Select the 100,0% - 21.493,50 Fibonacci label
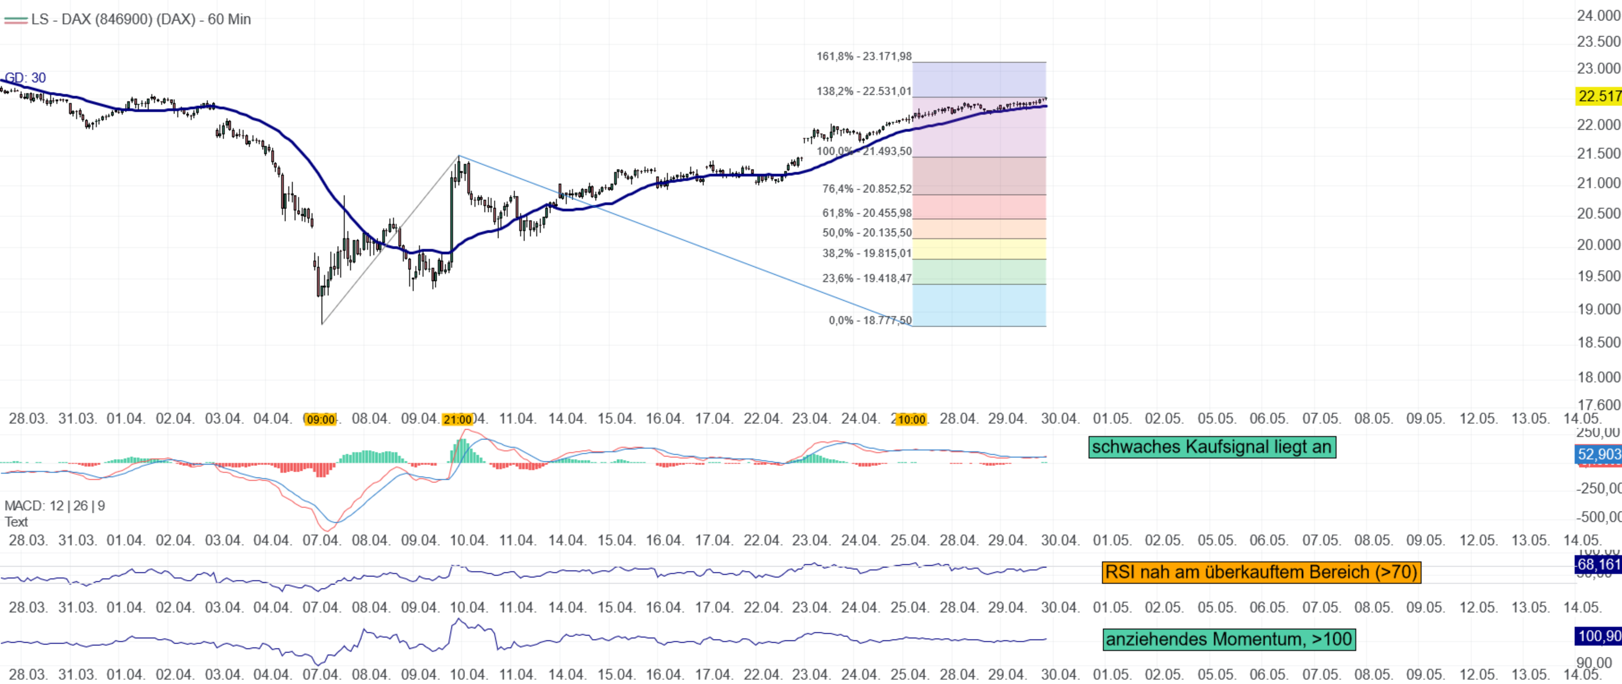 pos(864,151)
